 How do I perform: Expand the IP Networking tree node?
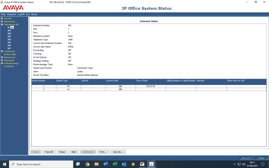[2, 63]
